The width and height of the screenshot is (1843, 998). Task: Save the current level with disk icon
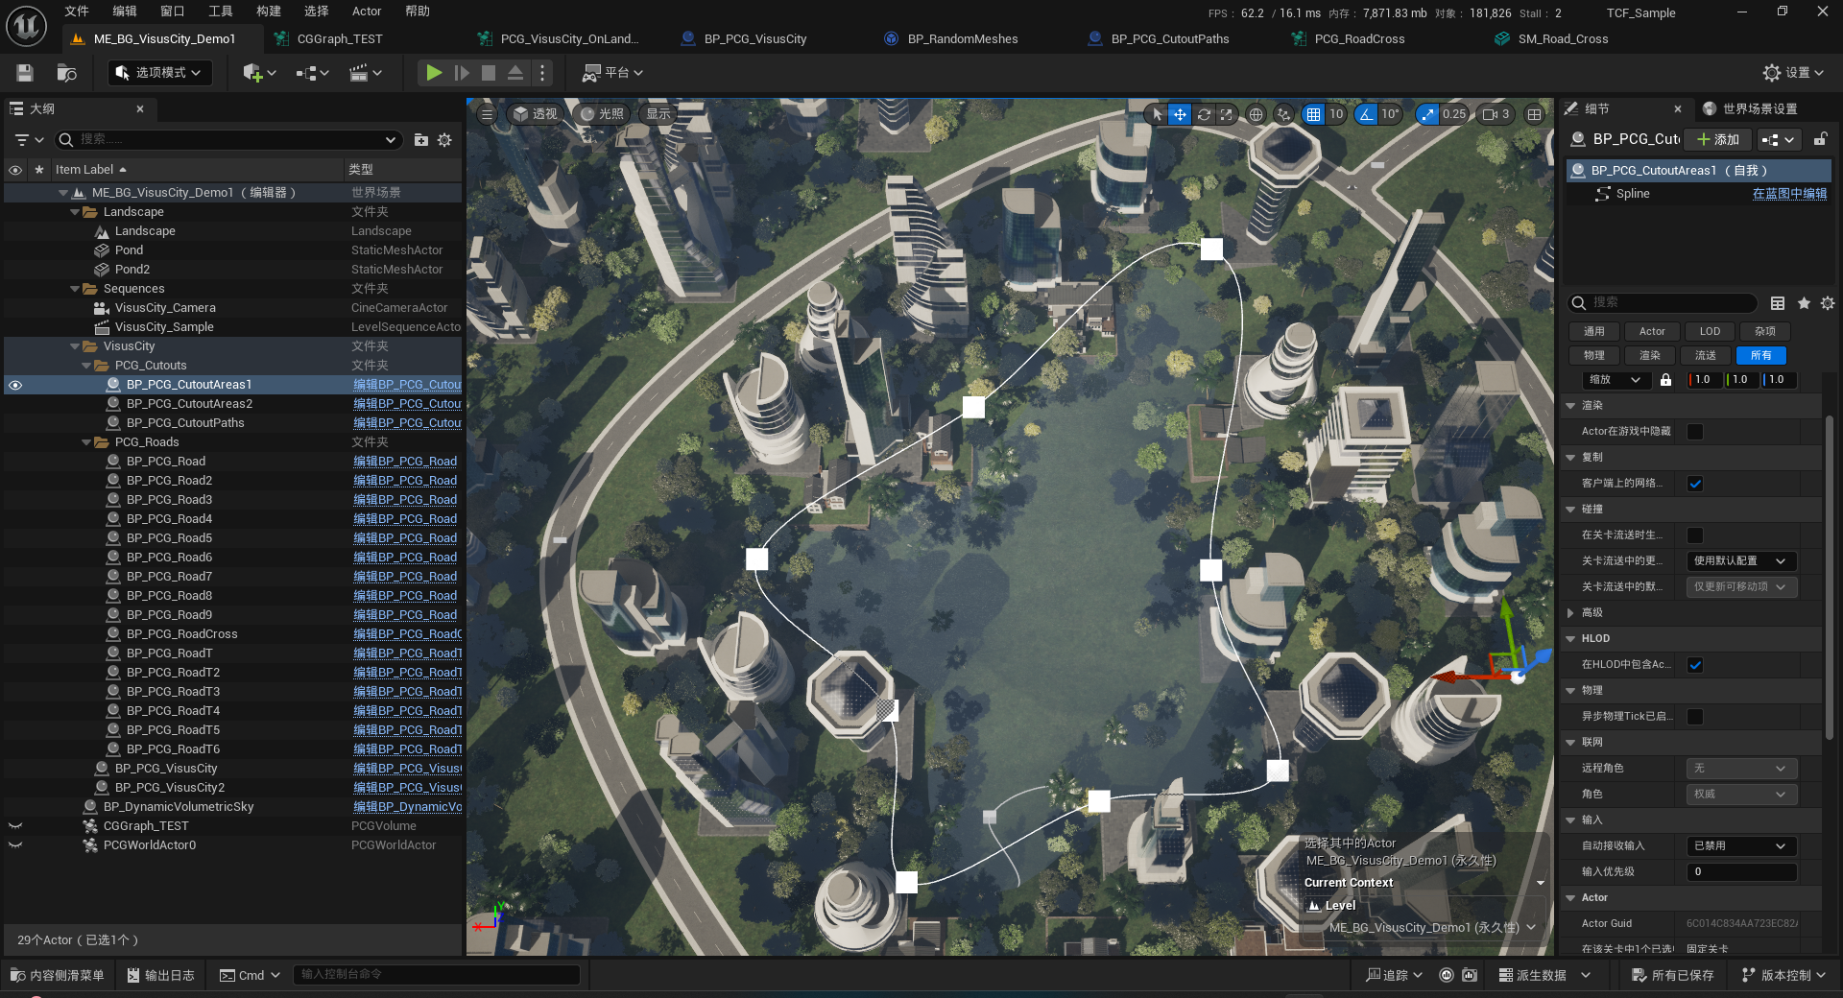click(x=25, y=73)
